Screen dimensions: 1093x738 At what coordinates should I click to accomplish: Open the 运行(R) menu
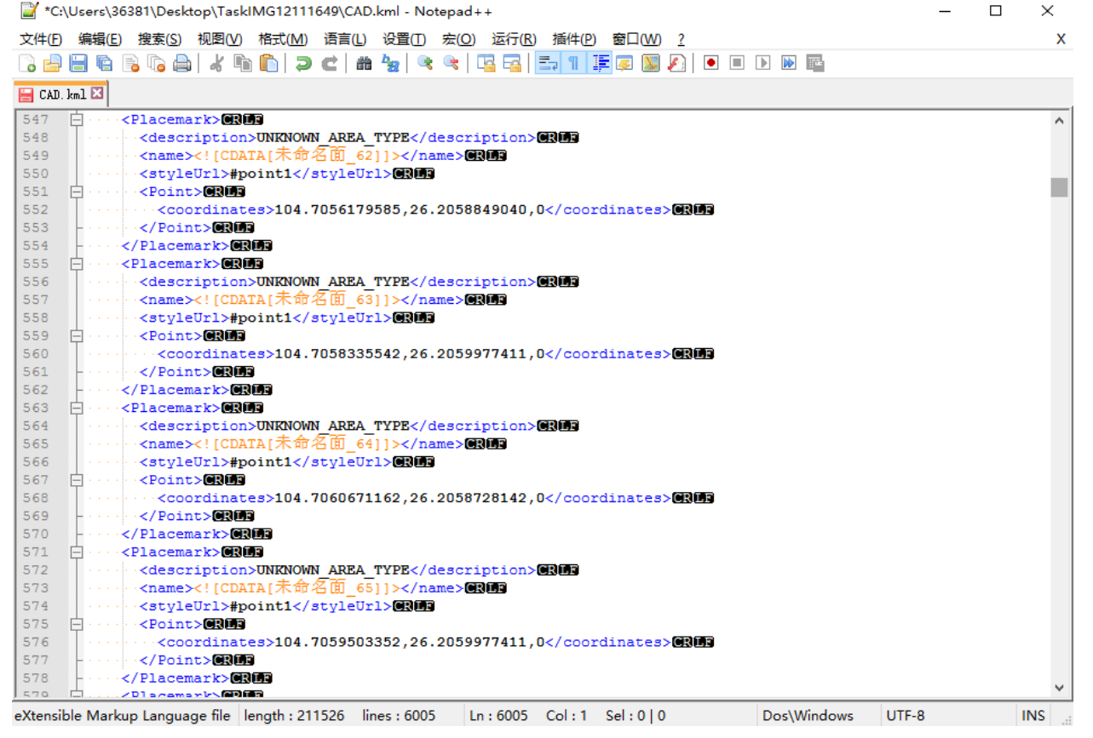tap(514, 39)
